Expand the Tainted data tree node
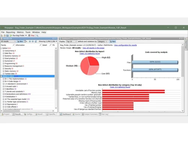 click(3, 74)
